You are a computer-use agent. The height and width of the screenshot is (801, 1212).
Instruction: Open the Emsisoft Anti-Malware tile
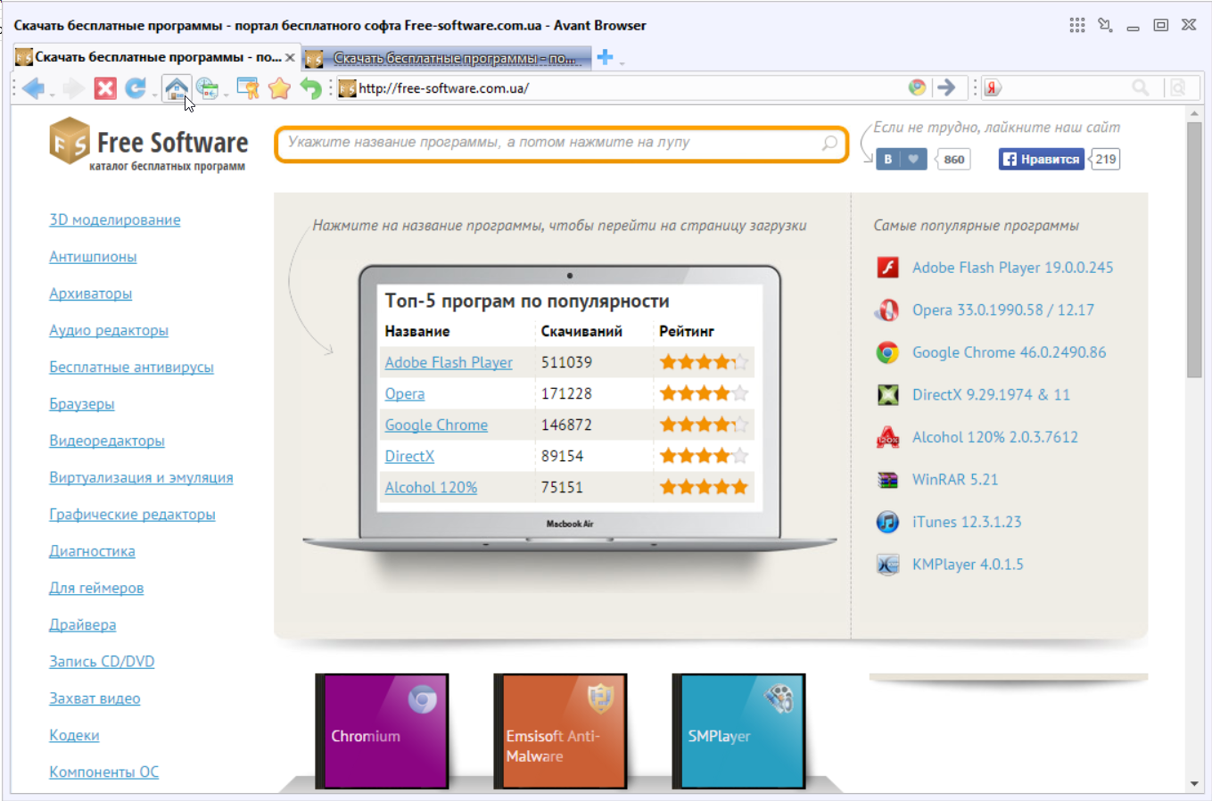point(560,731)
